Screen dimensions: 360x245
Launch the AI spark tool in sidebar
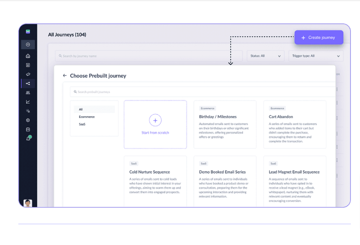(x=28, y=111)
